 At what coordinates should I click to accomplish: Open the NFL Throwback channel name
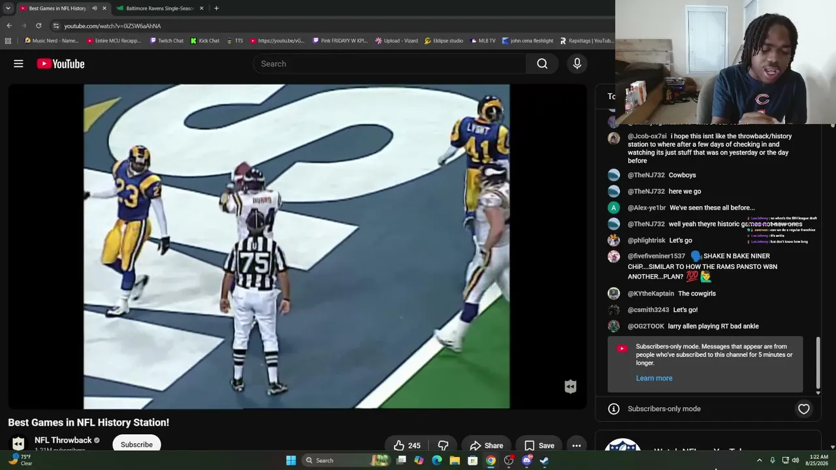(63, 440)
